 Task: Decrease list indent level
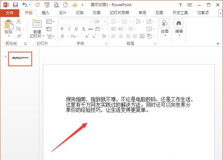pyautogui.click(x=114, y=29)
